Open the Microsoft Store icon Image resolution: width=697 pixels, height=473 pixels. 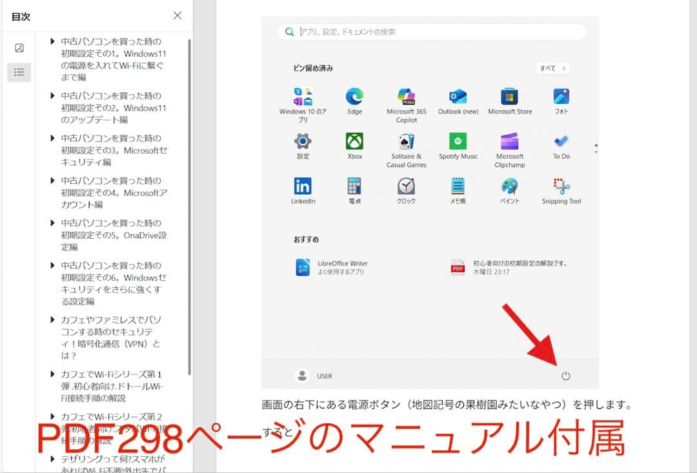pyautogui.click(x=509, y=97)
